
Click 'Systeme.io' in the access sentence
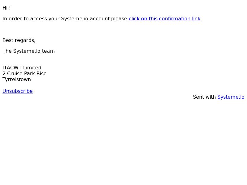coord(75,19)
